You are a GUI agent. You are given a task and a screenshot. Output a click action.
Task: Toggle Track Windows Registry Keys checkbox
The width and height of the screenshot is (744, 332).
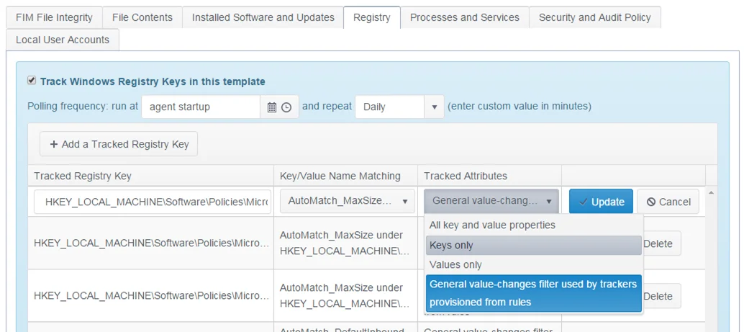click(x=32, y=81)
